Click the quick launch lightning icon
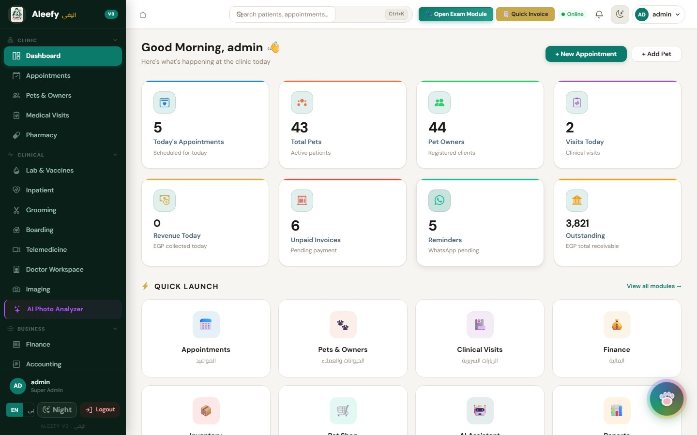The image size is (697, 435). [145, 286]
